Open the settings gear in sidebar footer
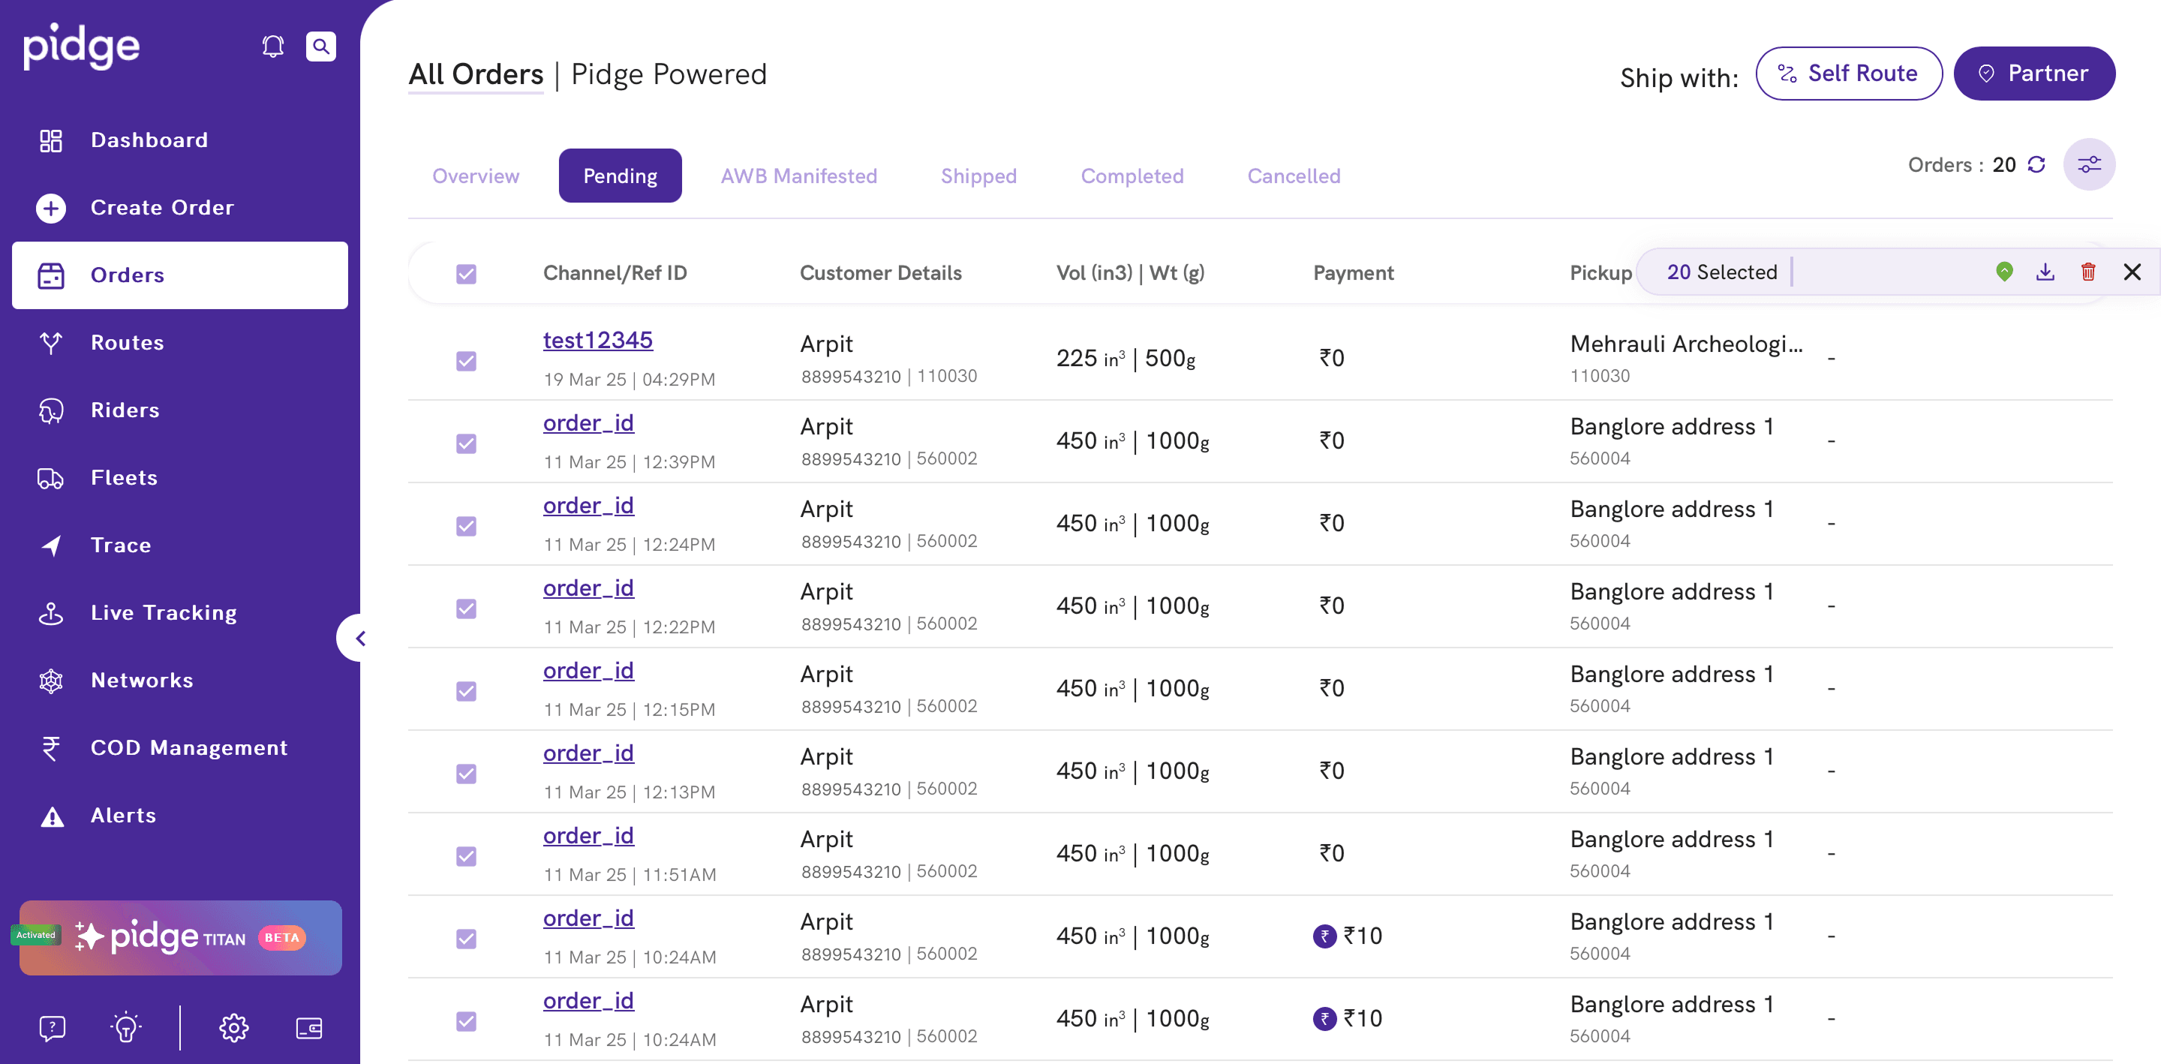 click(x=234, y=1027)
